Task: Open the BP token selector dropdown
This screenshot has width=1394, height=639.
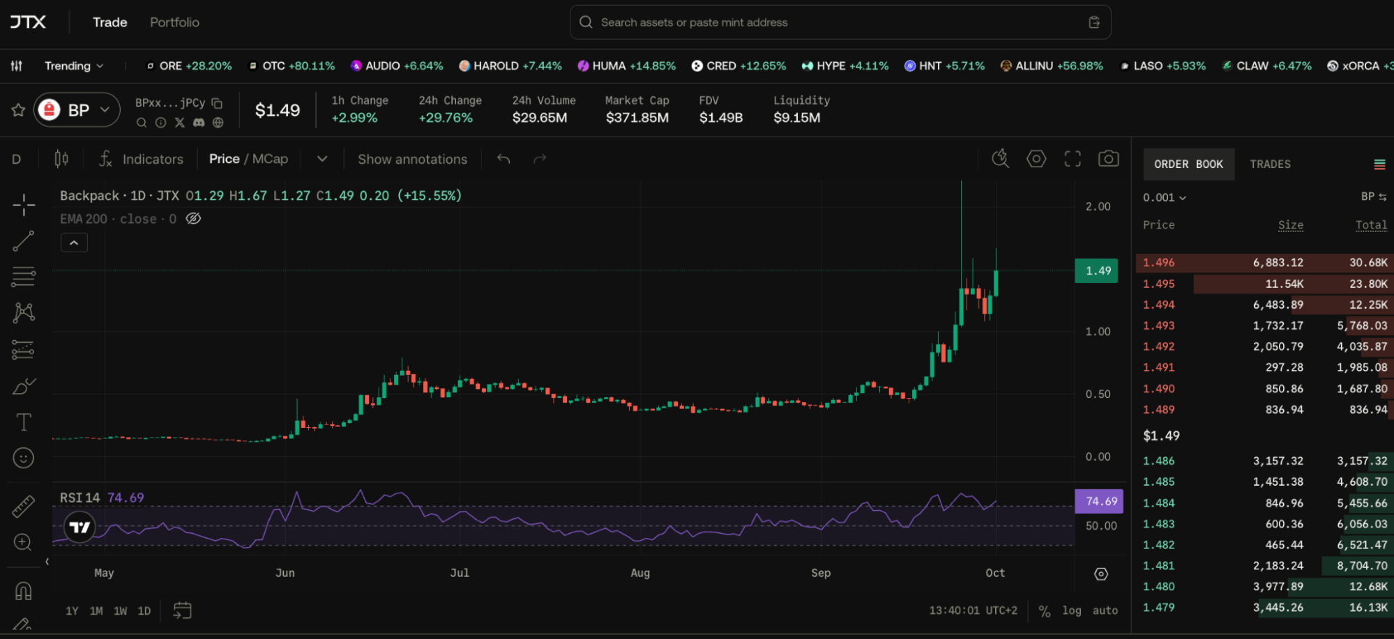Action: [77, 110]
